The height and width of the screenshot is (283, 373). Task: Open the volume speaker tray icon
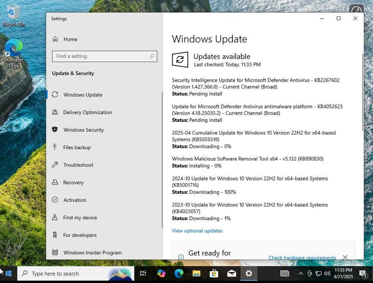click(x=327, y=274)
